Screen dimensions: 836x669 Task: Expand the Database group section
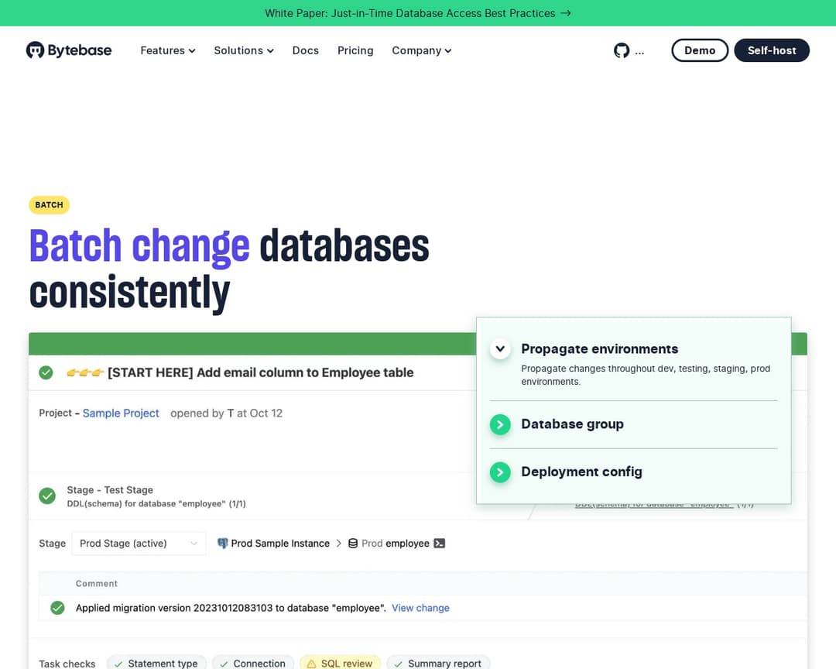[x=500, y=424]
